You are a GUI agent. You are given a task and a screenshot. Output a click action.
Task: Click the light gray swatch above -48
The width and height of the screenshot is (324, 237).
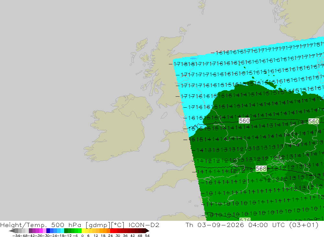(x=23, y=231)
